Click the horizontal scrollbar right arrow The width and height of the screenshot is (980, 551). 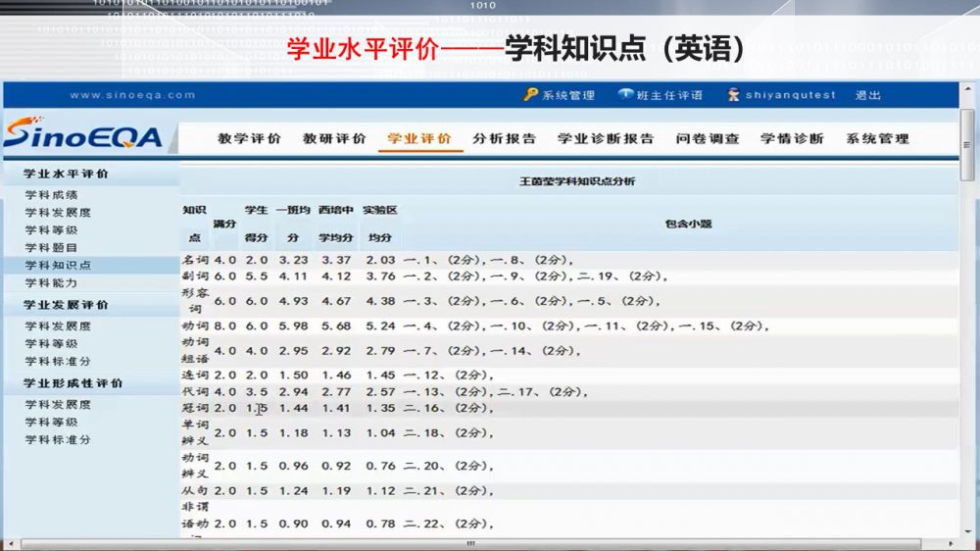point(953,543)
